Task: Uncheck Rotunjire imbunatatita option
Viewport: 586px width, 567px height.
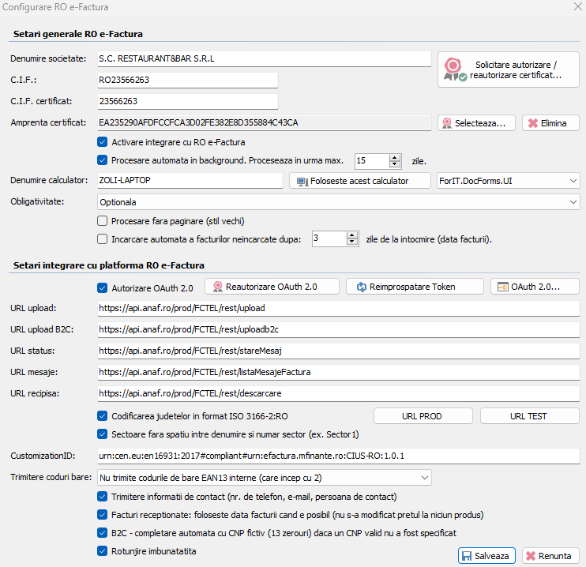Action: tap(102, 551)
